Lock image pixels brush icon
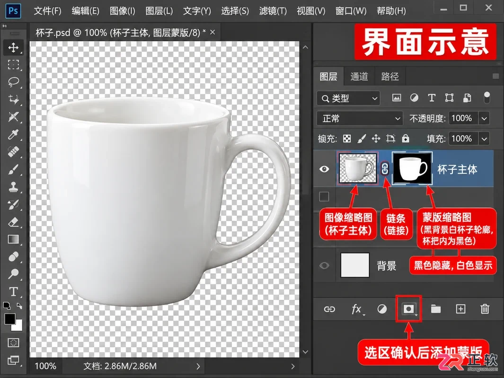This screenshot has height=378, width=504. (x=362, y=139)
